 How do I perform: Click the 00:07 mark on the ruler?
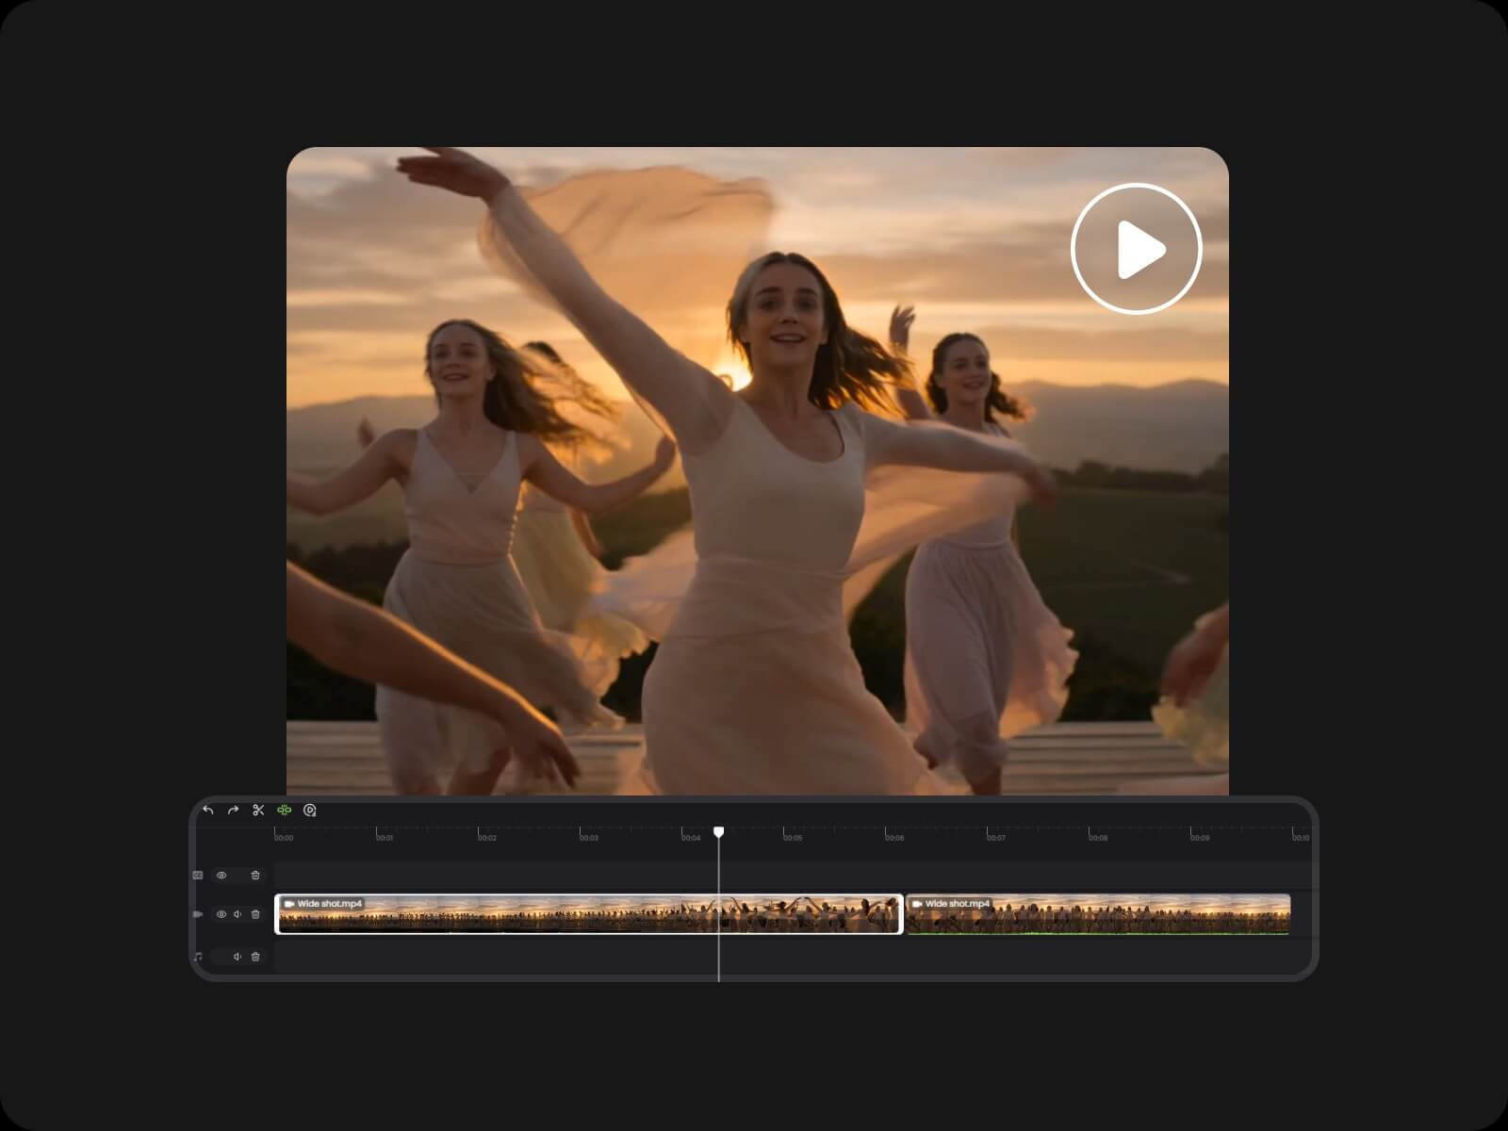pyautogui.click(x=996, y=837)
